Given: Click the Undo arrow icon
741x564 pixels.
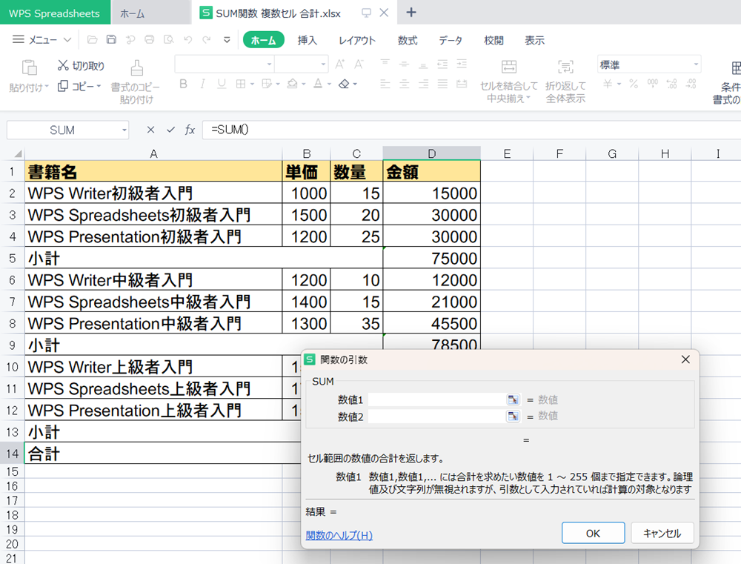Looking at the screenshot, I should 188,40.
